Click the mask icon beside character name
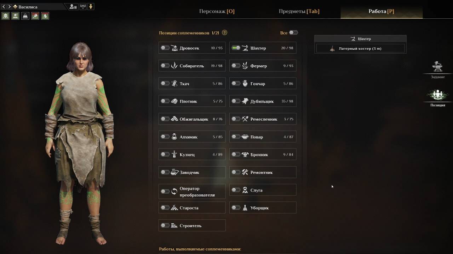Image resolution: width=453 pixels, height=254 pixels. [83, 6]
